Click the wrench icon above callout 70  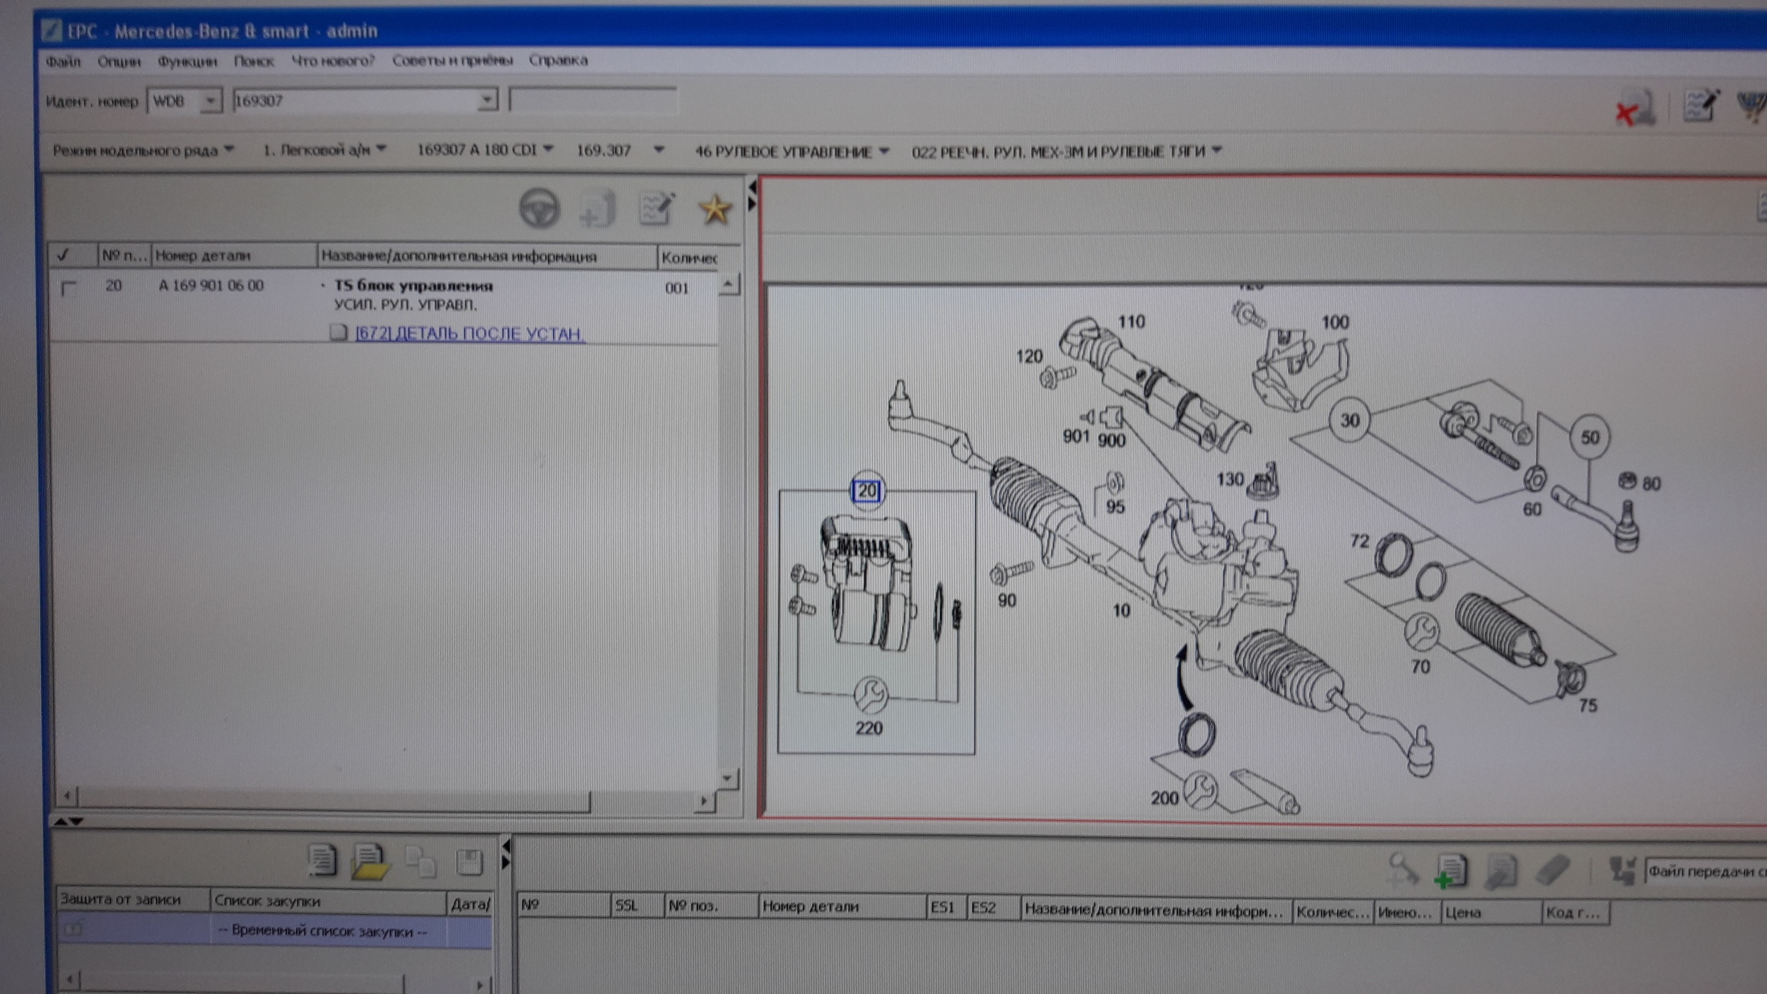1421,631
